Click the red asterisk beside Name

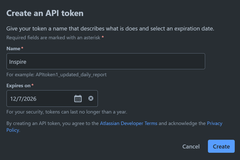pos(22,48)
